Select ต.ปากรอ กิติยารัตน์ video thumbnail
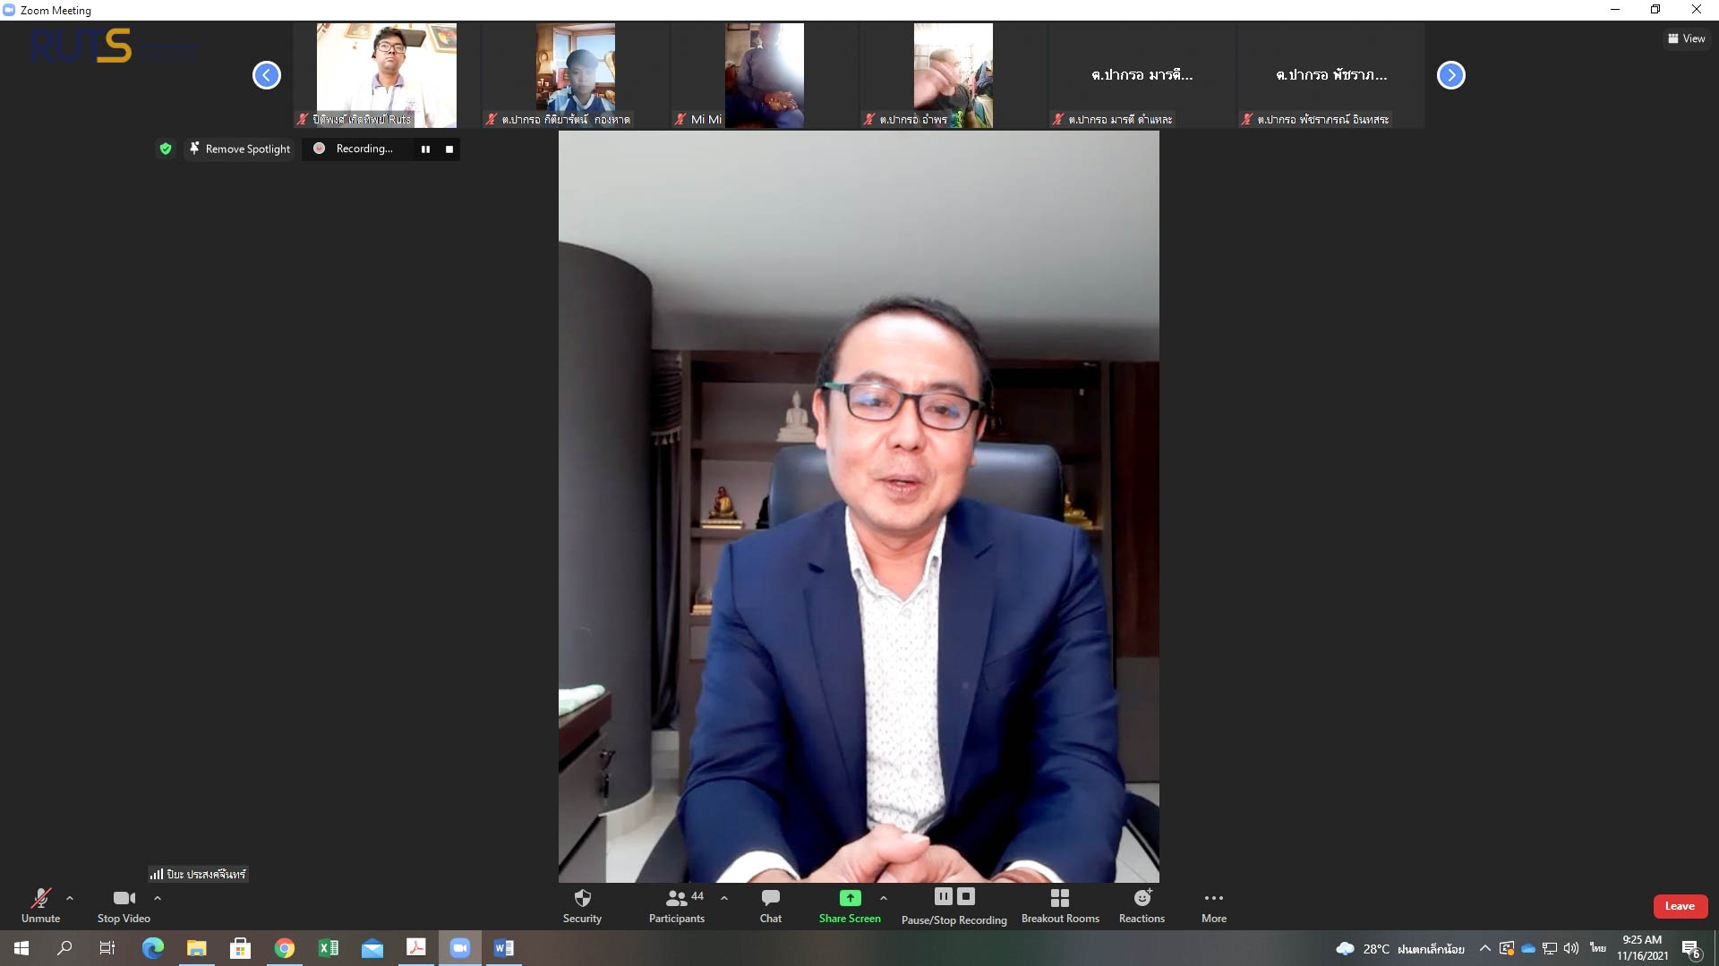 tap(576, 75)
